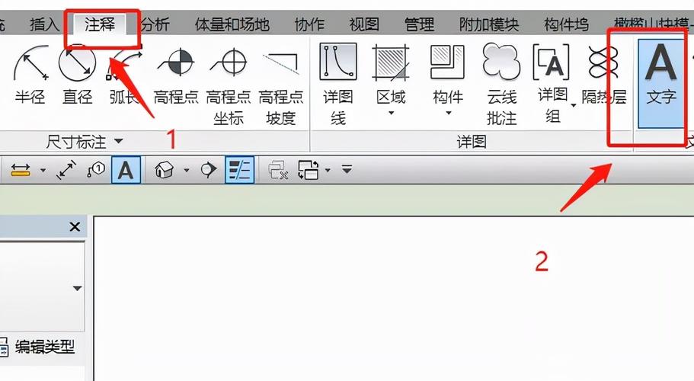694x381 pixels.
Task: Activate the 文字 text tool
Action: 661,83
